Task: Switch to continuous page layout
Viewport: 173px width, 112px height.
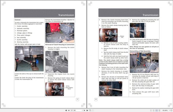Action: [154, 110]
